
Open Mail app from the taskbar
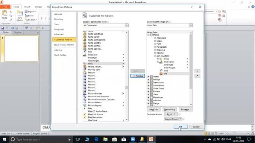point(124,139)
